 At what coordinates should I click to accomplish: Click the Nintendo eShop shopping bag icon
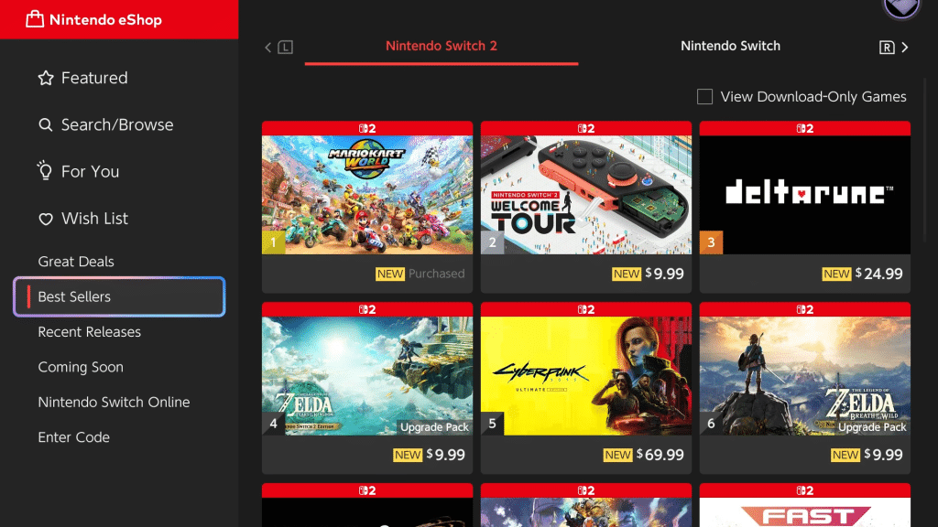point(35,19)
